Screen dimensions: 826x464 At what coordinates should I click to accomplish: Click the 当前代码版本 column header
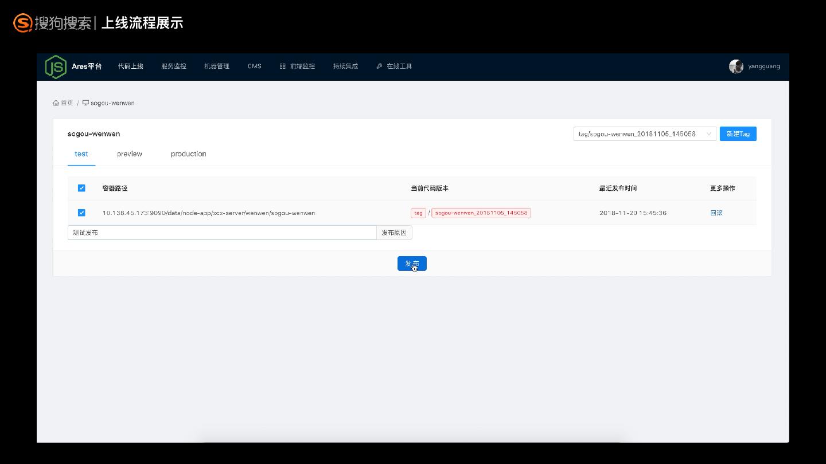(x=430, y=188)
